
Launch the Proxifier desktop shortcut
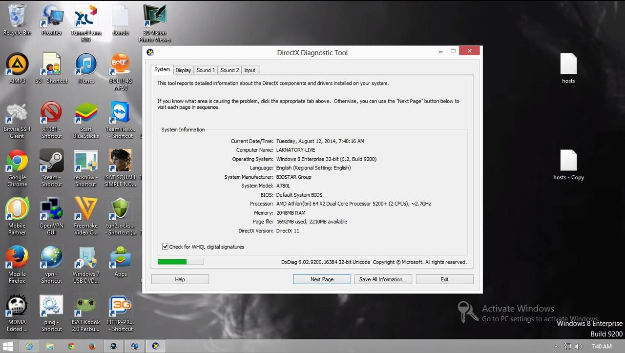tap(52, 20)
